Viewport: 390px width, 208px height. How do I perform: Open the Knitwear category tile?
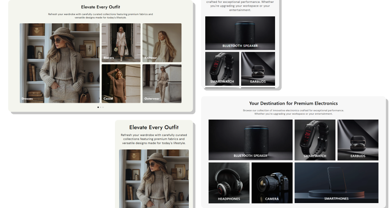162,43
